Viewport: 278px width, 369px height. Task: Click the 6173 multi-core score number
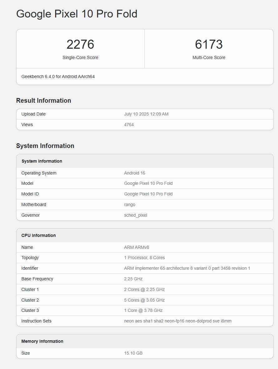point(209,44)
